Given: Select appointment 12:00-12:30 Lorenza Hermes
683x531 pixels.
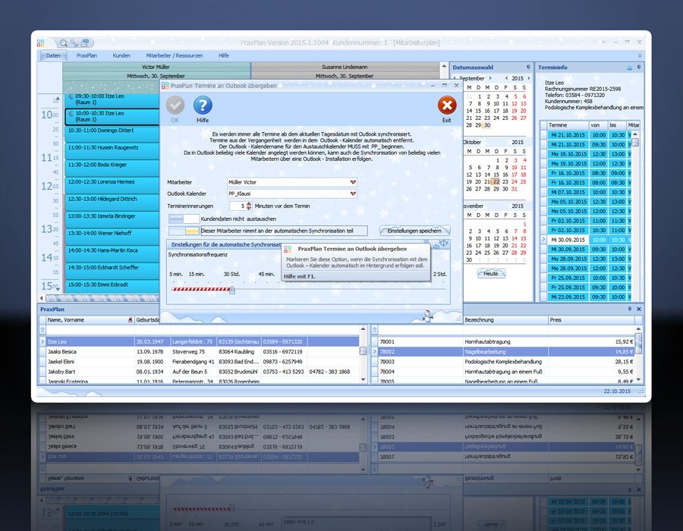Looking at the screenshot, I should [x=112, y=185].
